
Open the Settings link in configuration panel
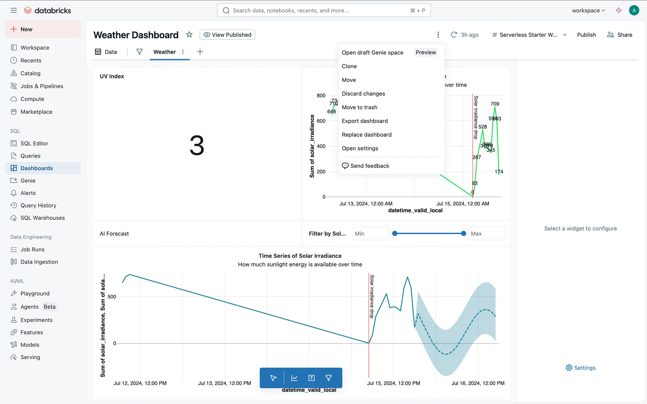tap(580, 368)
